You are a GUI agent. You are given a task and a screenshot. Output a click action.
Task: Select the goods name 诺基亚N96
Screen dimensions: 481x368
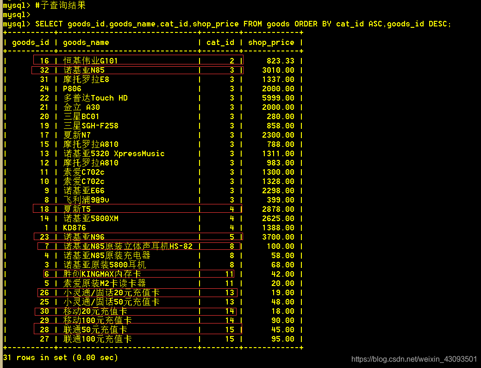pyautogui.click(x=84, y=237)
